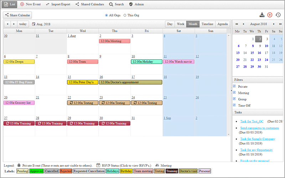Open the Doctor's appointment event
The image size is (285, 178).
pyautogui.click(x=130, y=82)
